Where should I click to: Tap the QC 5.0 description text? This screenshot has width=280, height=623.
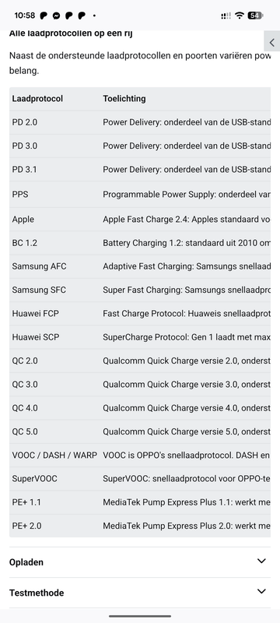(x=187, y=431)
